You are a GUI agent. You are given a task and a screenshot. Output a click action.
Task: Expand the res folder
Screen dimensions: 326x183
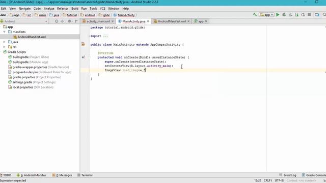(x=5, y=47)
